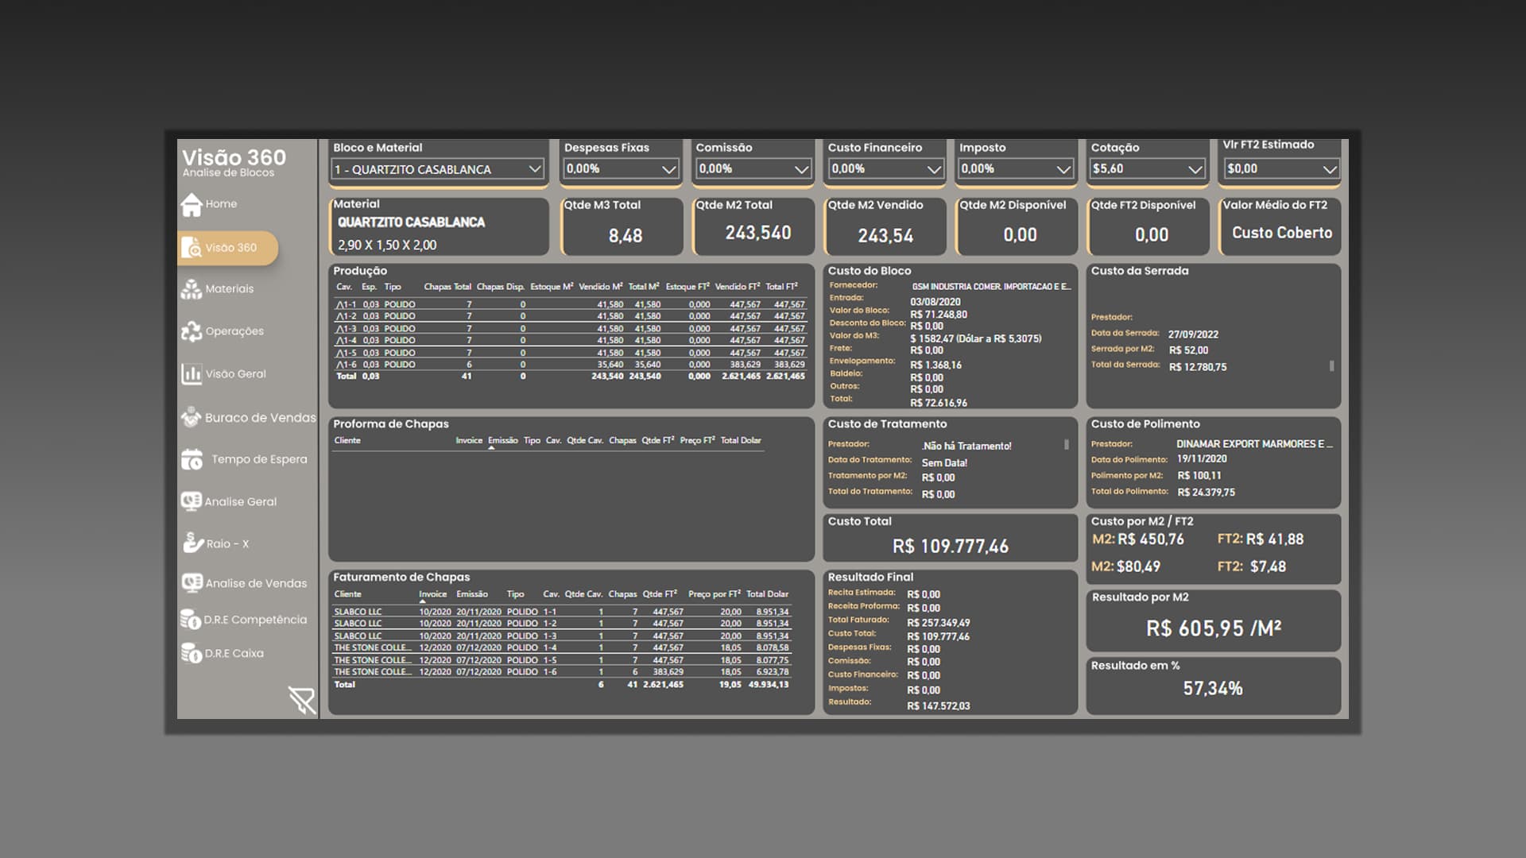Click the Custo de Tratamento scrollbar
Viewport: 1526px width, 858px height.
click(1066, 445)
